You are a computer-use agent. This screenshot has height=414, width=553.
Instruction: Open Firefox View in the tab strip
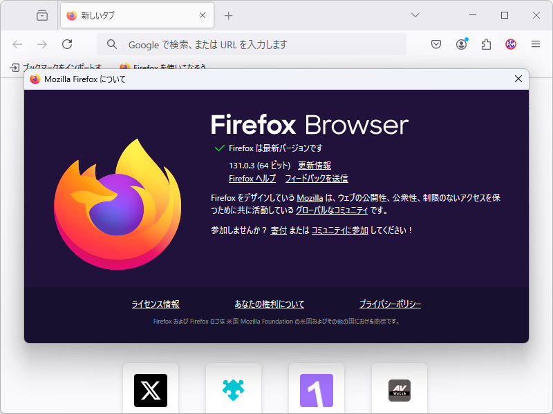[x=41, y=15]
